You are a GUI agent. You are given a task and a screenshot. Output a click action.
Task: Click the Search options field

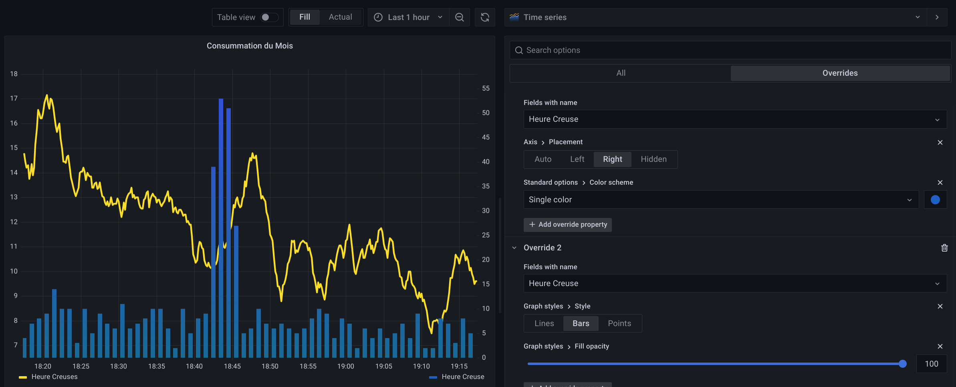pos(681,50)
